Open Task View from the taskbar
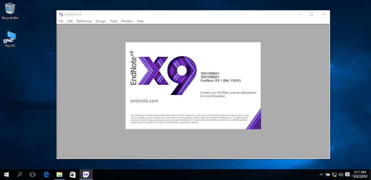Viewport: 371px width, 180px height. 33,174
